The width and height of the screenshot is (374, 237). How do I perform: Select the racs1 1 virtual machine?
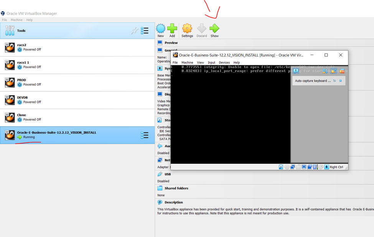click(x=77, y=65)
